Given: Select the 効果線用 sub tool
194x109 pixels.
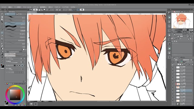Looking at the screenshot, I should click(x=15, y=30).
